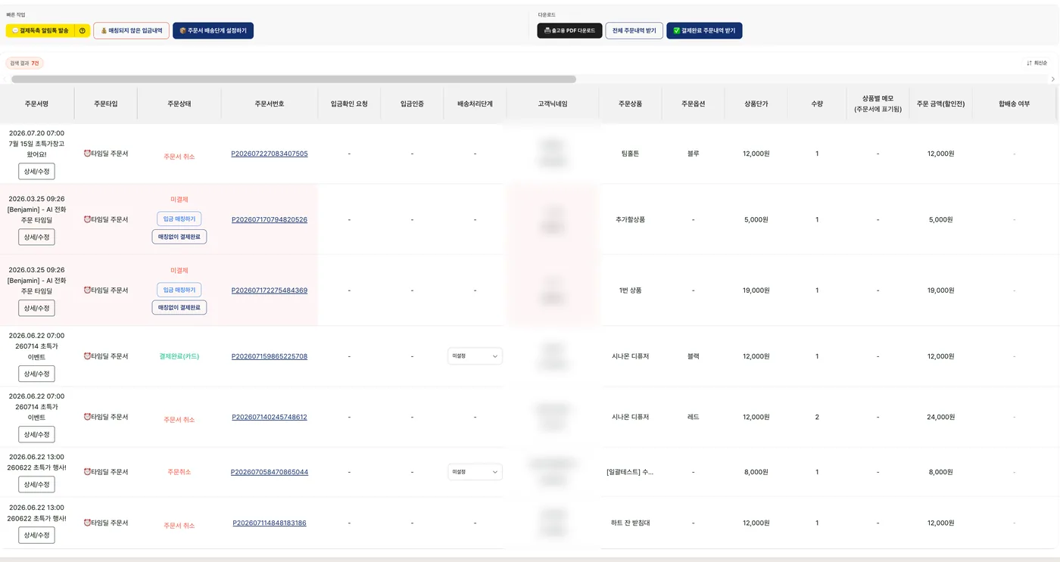1060x562 pixels.
Task: Open order link P202607058470865044
Action: [270, 472]
